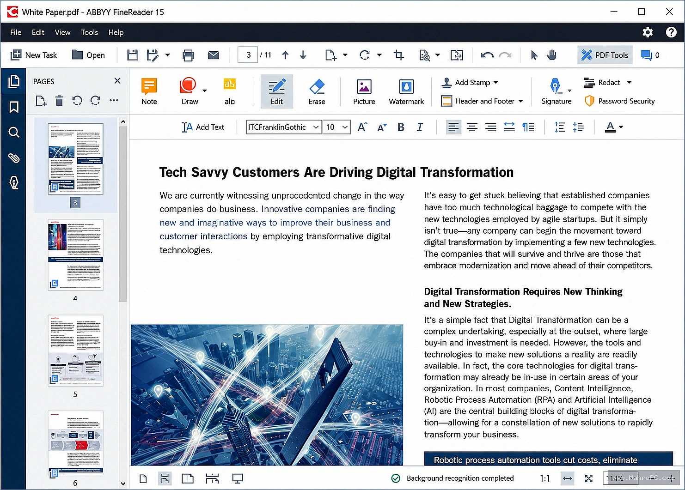This screenshot has width=685, height=490.
Task: Toggle center text alignment
Action: [472, 127]
